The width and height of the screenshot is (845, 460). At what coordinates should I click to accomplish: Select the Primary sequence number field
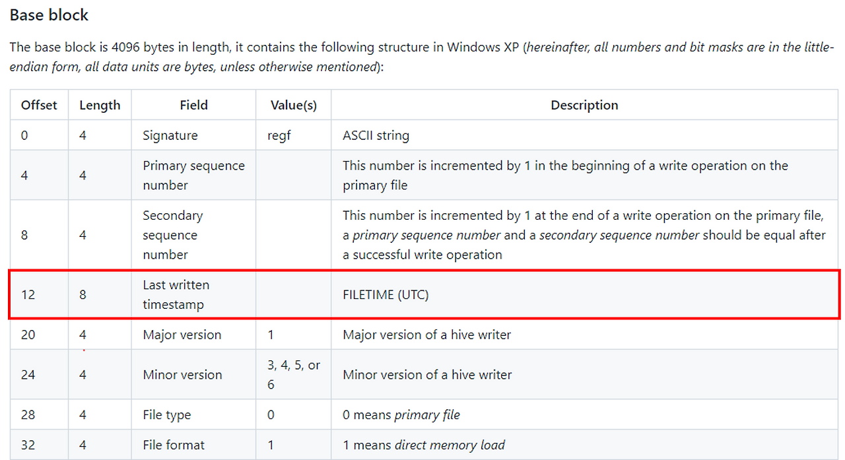(x=193, y=176)
